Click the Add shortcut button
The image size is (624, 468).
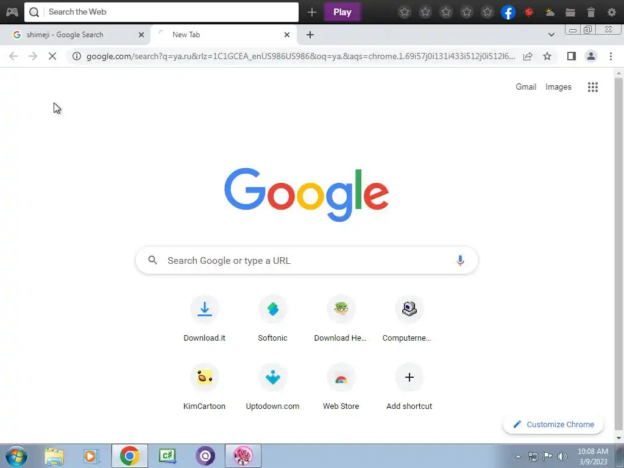[x=409, y=387]
